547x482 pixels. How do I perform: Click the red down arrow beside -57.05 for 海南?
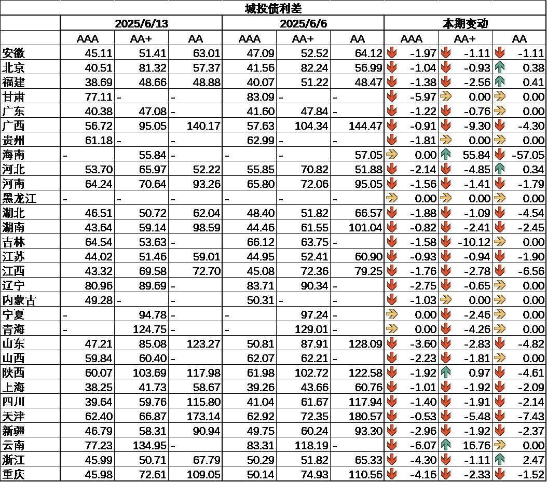[x=500, y=155]
